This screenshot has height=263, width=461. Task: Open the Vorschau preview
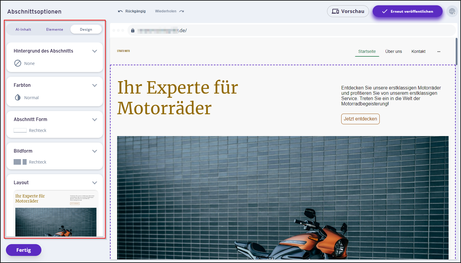[x=348, y=11]
